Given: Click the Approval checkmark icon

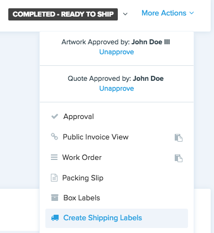Looking at the screenshot, I should click(x=55, y=117).
